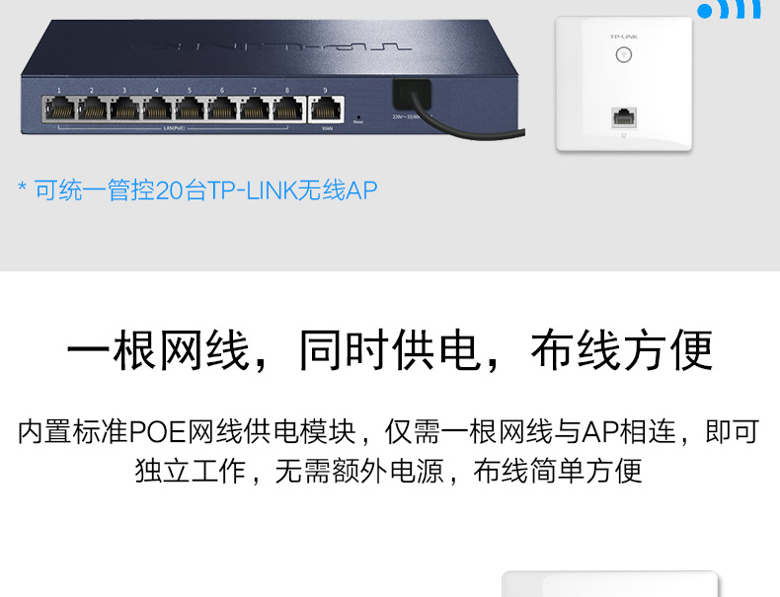The image size is (780, 597).
Task: Click LAN port 6 on the router
Action: (222, 109)
